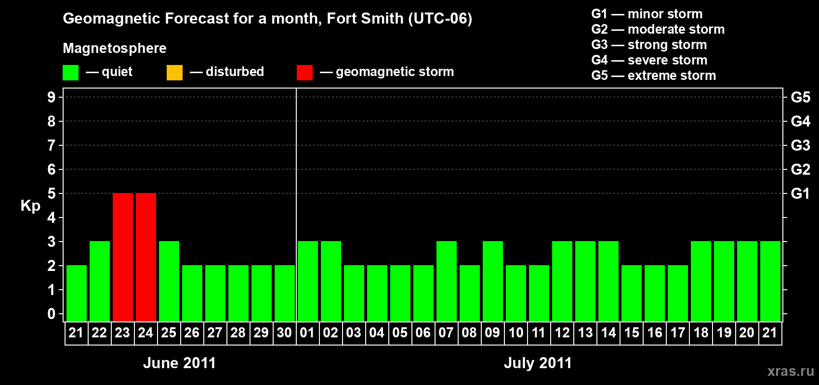The image size is (819, 385).
Task: Select the green bar for June 21
Action: tap(77, 293)
